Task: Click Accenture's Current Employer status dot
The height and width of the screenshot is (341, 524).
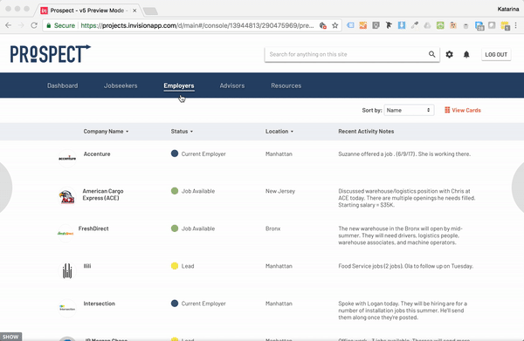Action: pos(175,153)
